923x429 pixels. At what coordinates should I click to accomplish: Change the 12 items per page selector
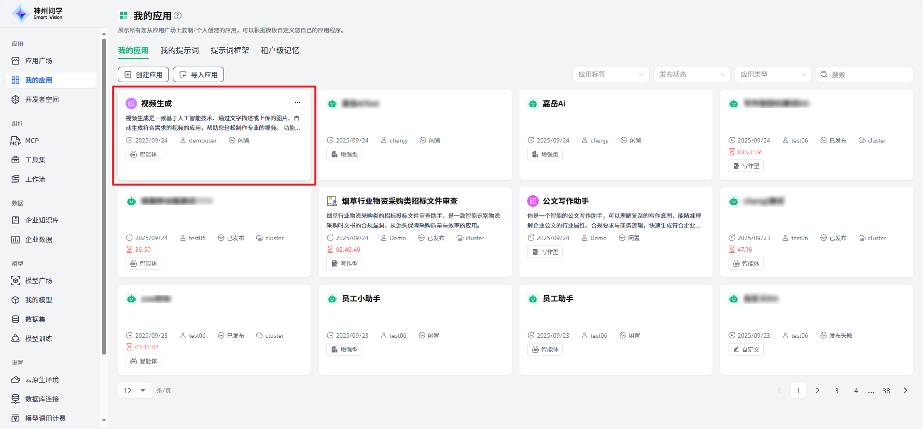click(135, 390)
